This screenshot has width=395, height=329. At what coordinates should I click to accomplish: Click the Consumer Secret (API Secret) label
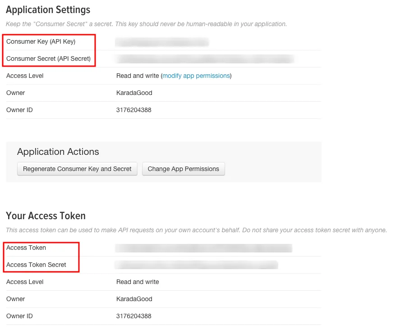tap(48, 59)
